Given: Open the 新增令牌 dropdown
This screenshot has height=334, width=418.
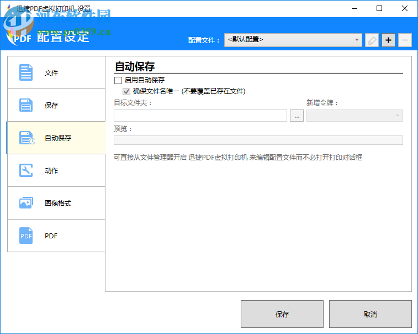Looking at the screenshot, I should 354,116.
